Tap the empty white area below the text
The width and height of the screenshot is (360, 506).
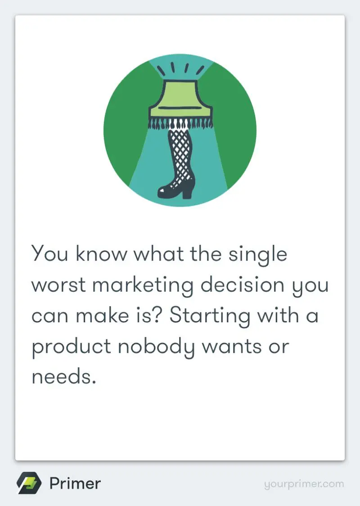(x=180, y=423)
